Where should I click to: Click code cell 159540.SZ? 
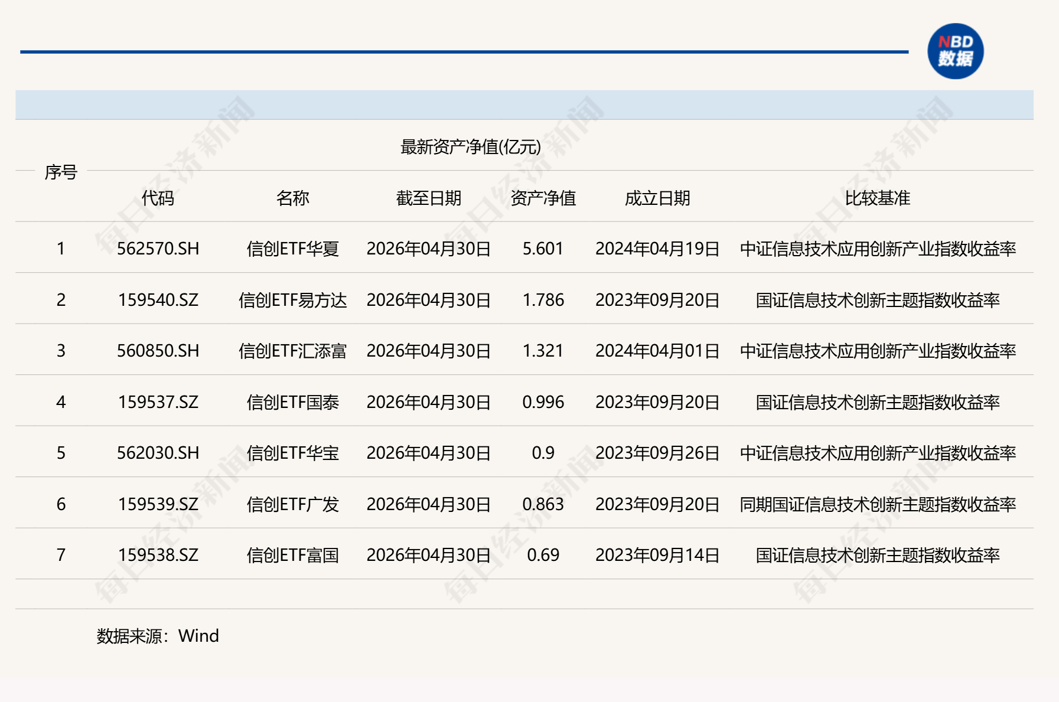pyautogui.click(x=158, y=300)
